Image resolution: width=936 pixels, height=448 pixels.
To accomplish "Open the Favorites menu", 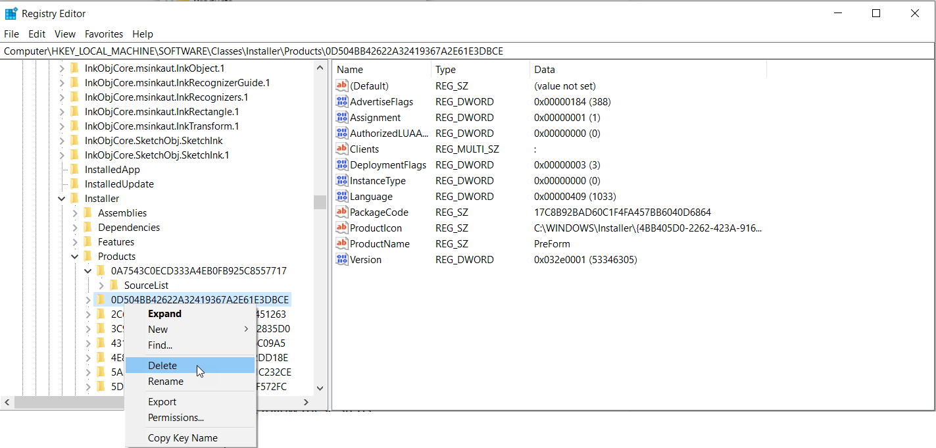I will [x=103, y=34].
